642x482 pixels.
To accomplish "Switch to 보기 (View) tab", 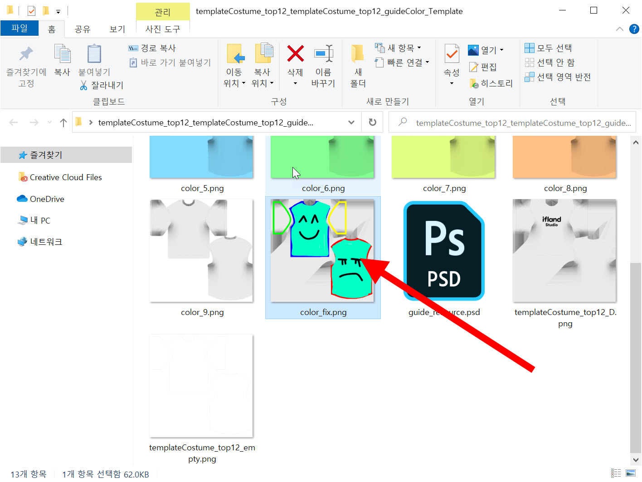I will pos(117,29).
